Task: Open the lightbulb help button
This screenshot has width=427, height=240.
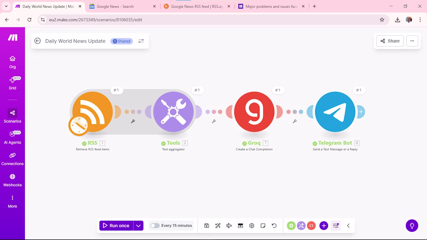Action: [x=412, y=226]
